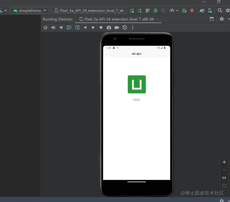
Task: Tap the emulator Home circle button
Action: click(93, 27)
